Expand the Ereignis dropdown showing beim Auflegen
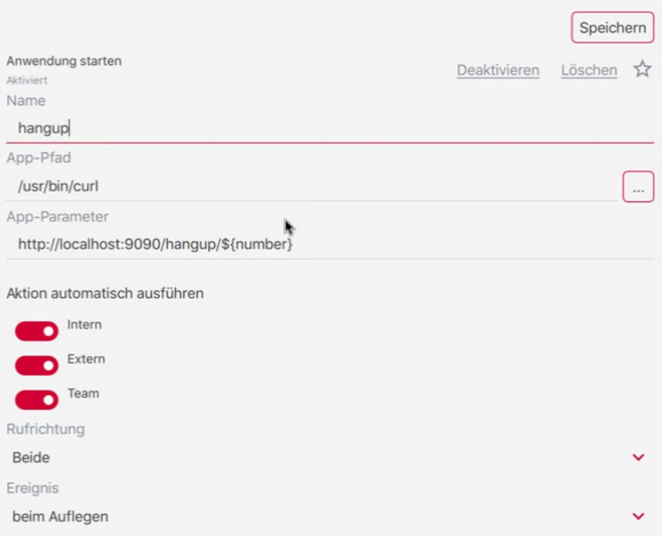This screenshot has height=536, width=662. tap(330, 517)
